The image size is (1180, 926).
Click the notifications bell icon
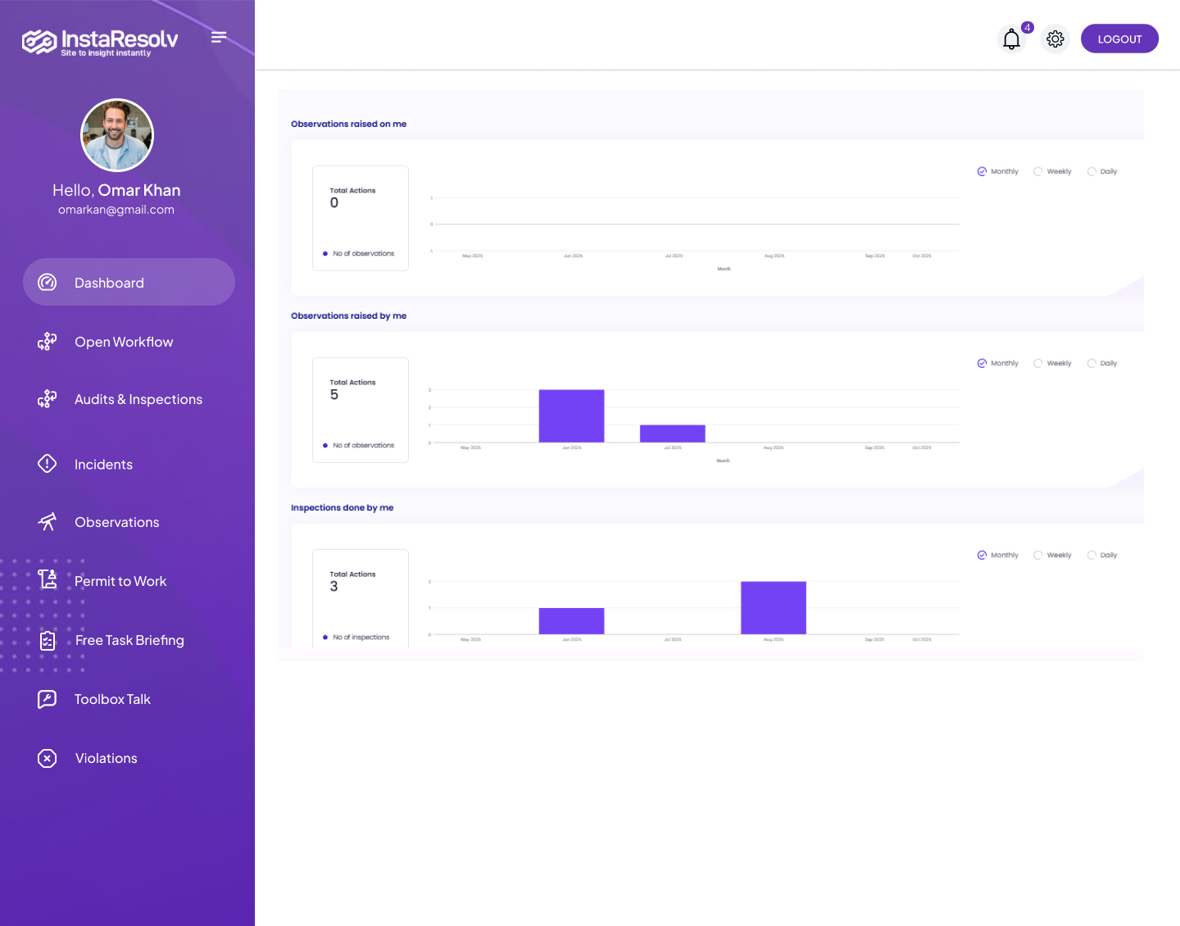[1011, 39]
